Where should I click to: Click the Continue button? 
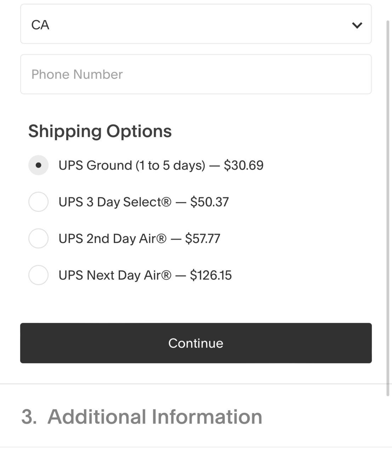196,343
